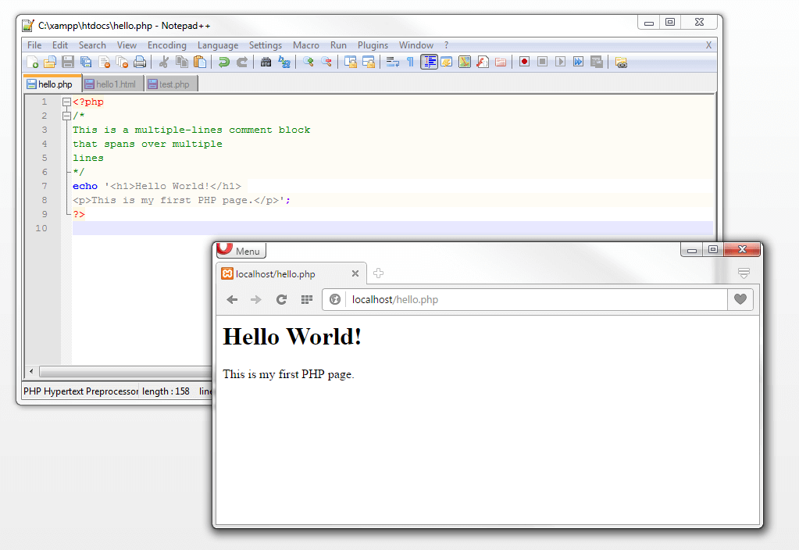Click the New file icon in Notepad++
Image resolution: width=799 pixels, height=550 pixels.
click(33, 62)
